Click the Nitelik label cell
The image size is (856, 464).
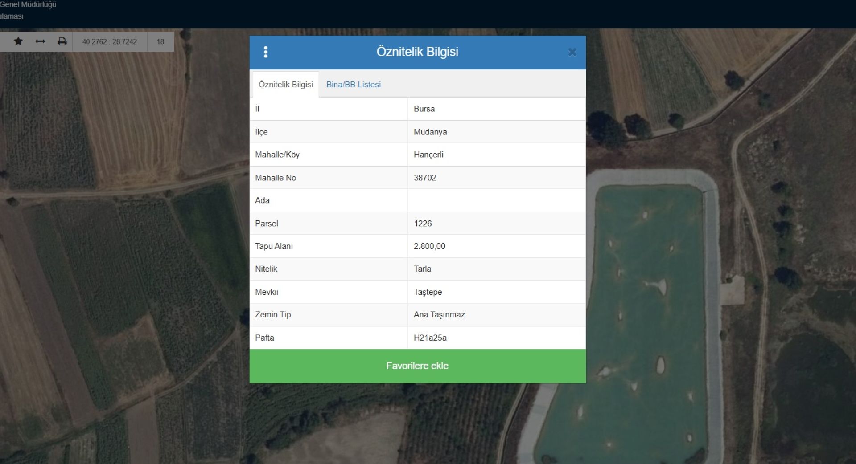pyautogui.click(x=329, y=269)
